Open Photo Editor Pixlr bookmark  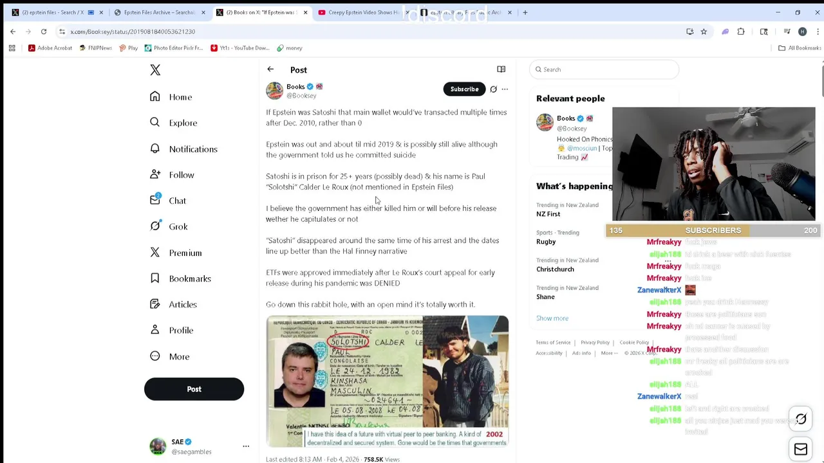coord(174,48)
